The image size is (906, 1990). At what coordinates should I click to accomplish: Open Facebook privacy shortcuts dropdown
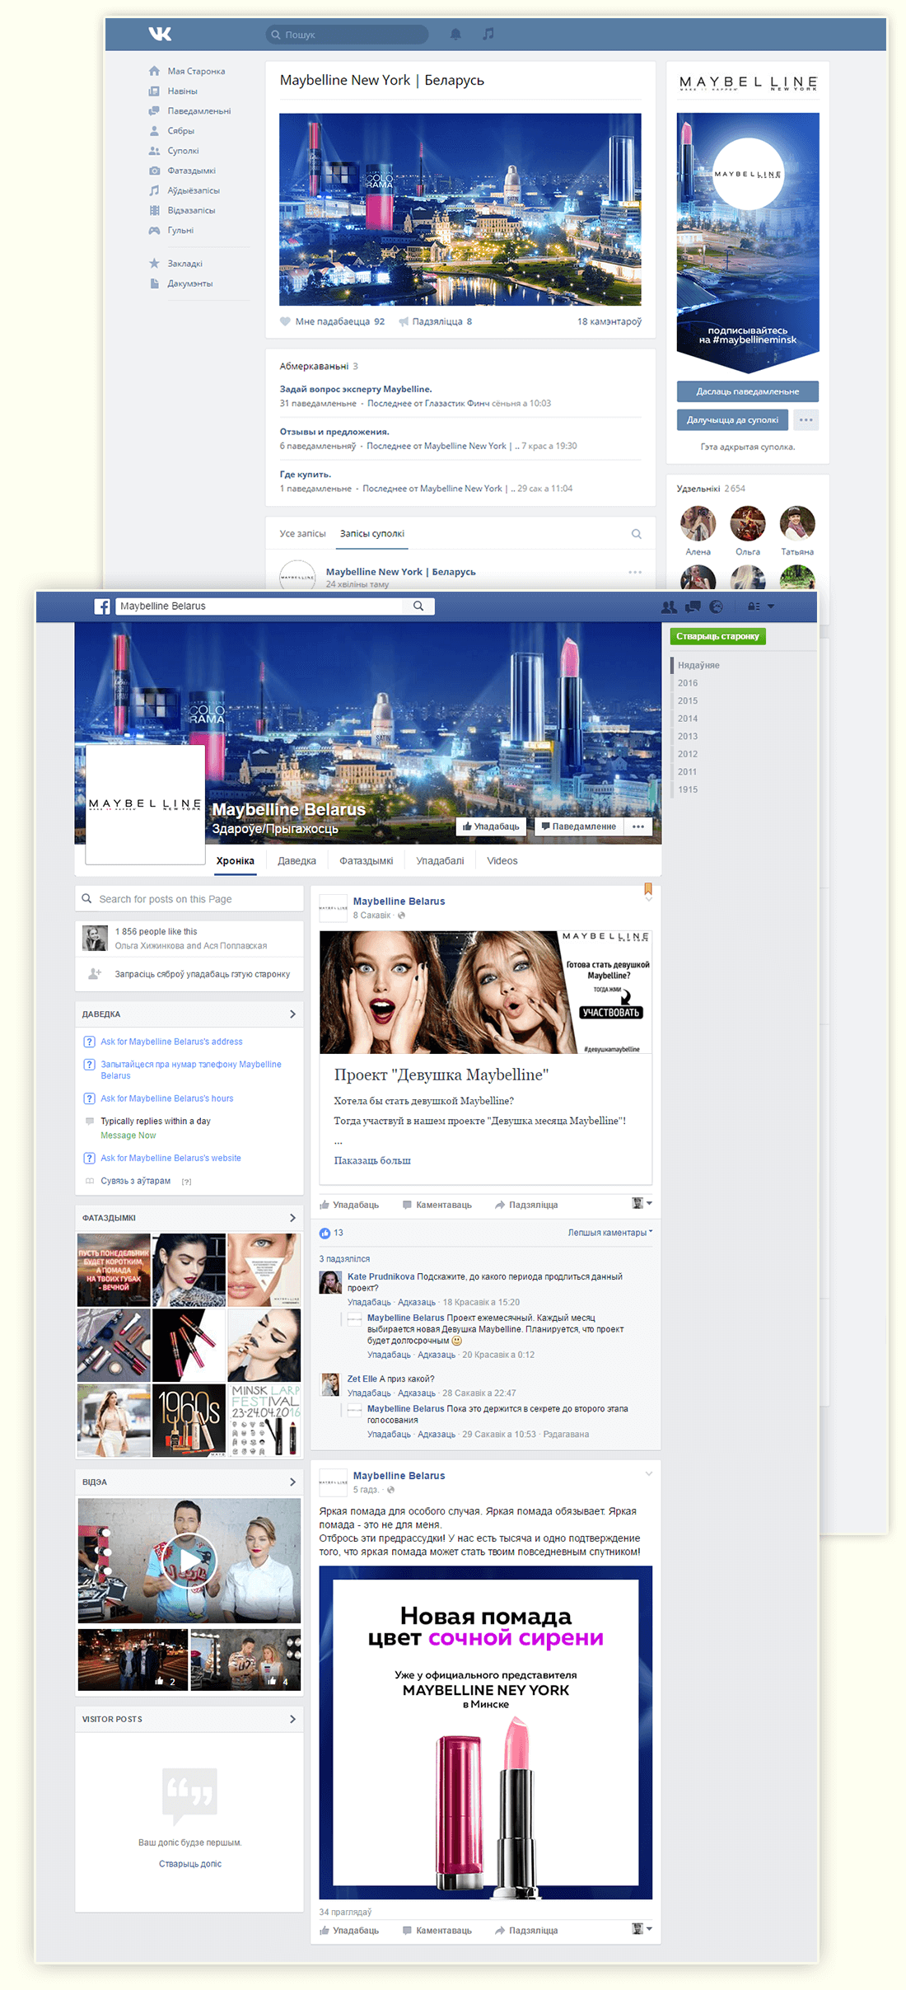coord(760,606)
